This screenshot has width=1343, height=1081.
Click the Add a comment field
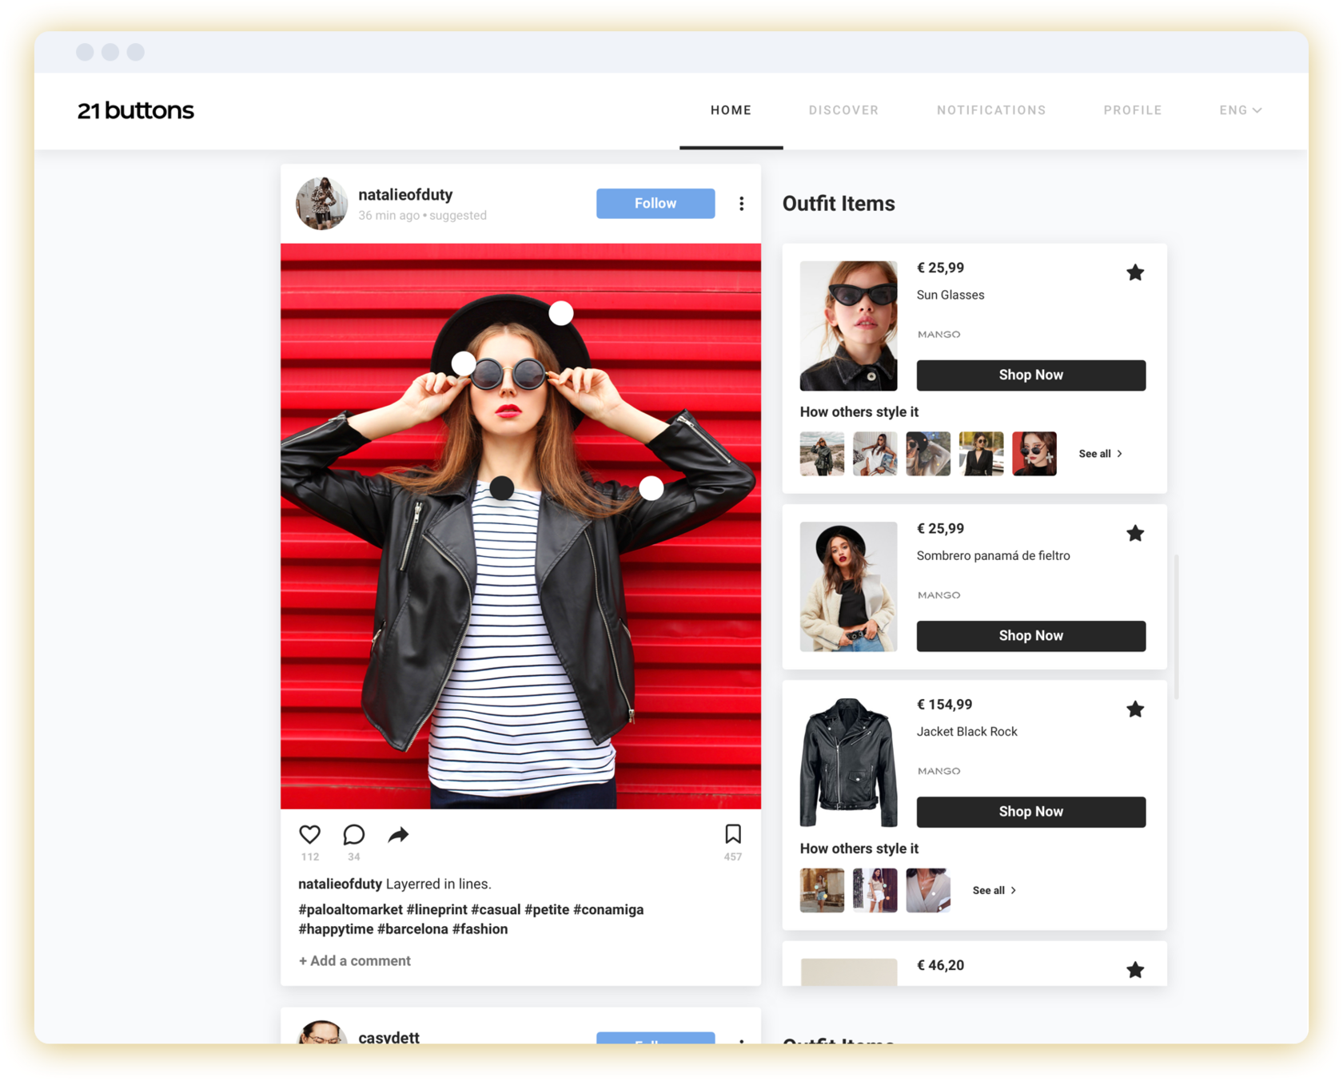[x=355, y=960]
